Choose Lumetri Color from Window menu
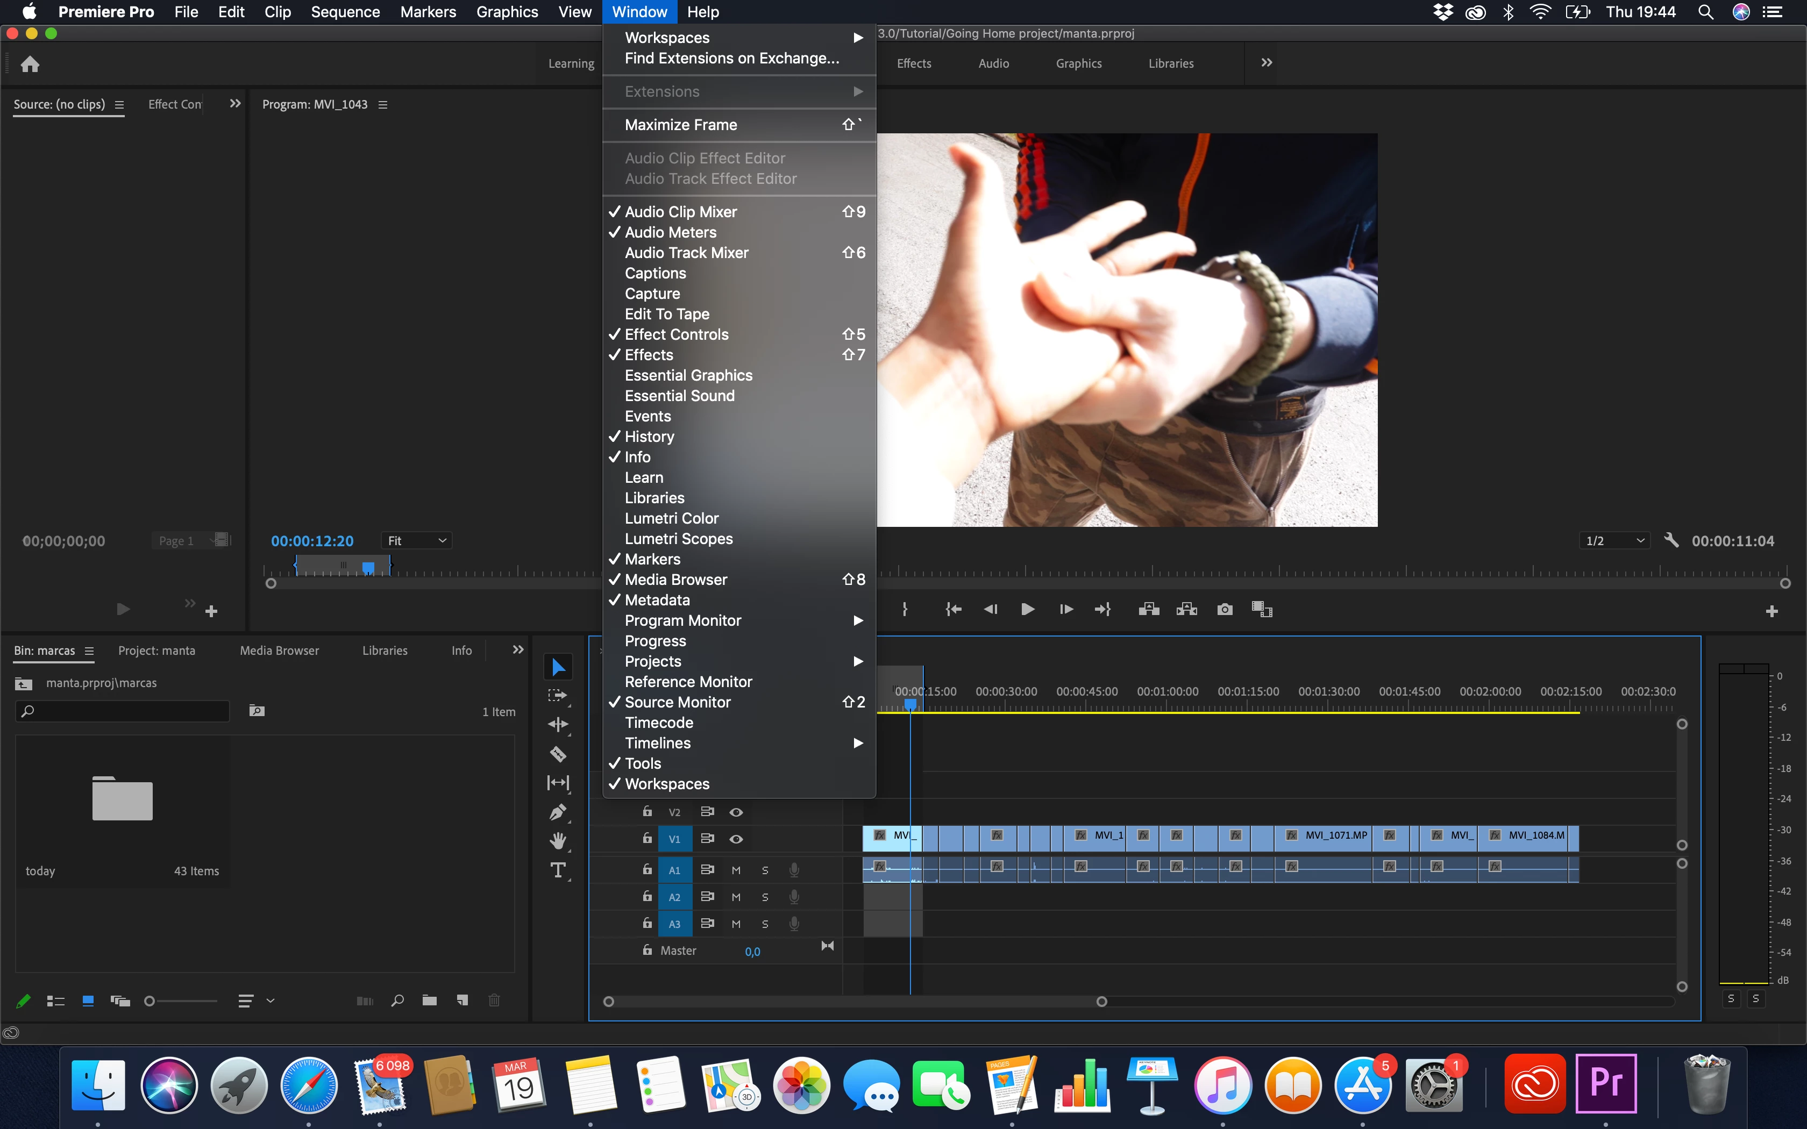The width and height of the screenshot is (1807, 1129). coord(671,518)
